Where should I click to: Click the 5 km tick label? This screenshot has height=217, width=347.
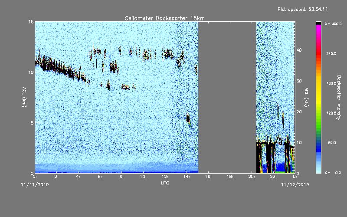[32, 123]
